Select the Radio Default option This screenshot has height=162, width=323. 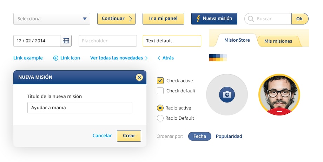pos(160,118)
